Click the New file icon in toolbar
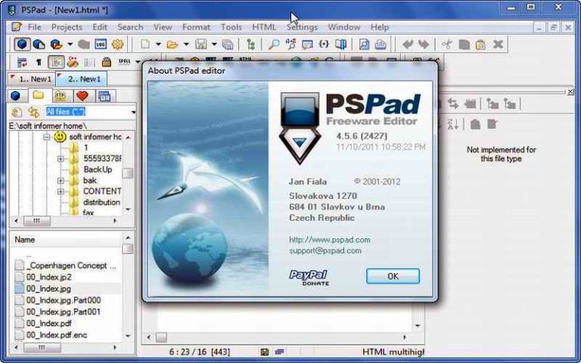This screenshot has height=363, width=581. (x=145, y=44)
